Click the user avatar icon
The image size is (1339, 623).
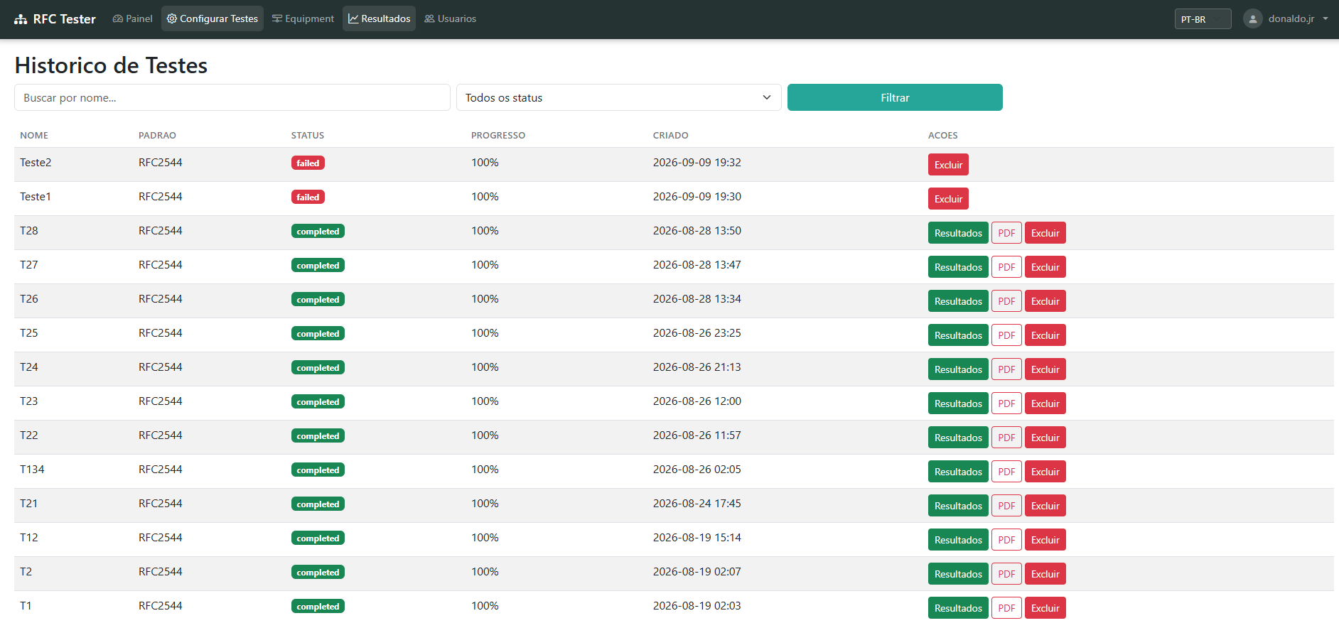1253,19
